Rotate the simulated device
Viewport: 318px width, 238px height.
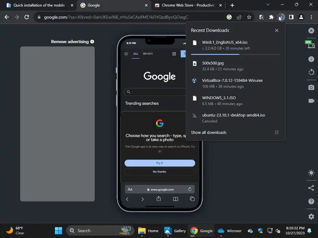(311, 72)
